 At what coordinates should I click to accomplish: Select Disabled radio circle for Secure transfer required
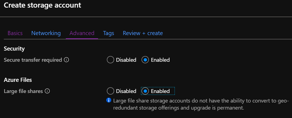tap(110, 60)
